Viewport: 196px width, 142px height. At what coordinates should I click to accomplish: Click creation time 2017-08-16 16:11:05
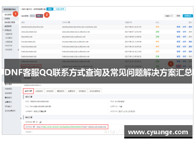(x=133, y=51)
